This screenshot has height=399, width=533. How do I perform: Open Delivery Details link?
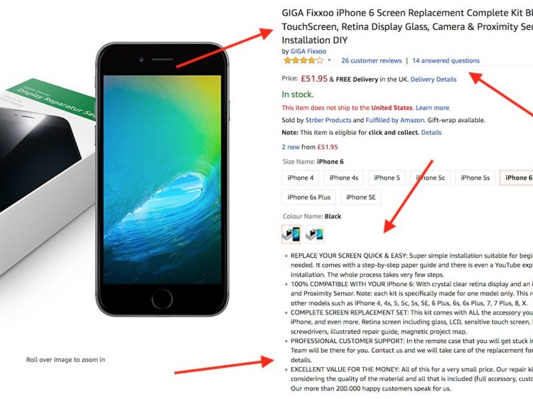434,79
